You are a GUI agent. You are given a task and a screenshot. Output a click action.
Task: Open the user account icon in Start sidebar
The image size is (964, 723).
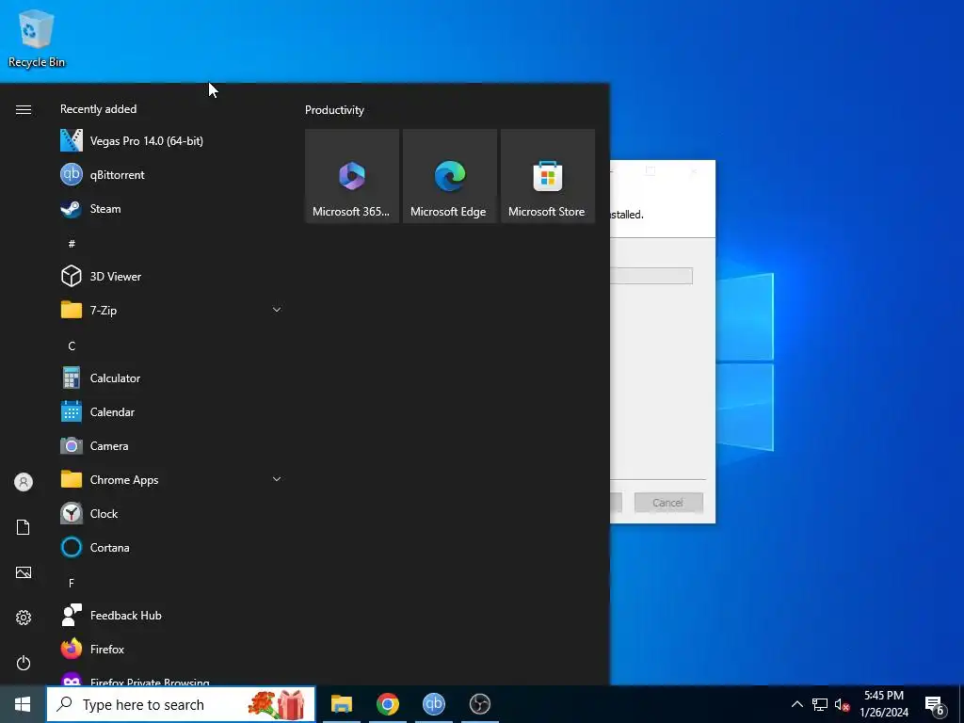point(24,482)
